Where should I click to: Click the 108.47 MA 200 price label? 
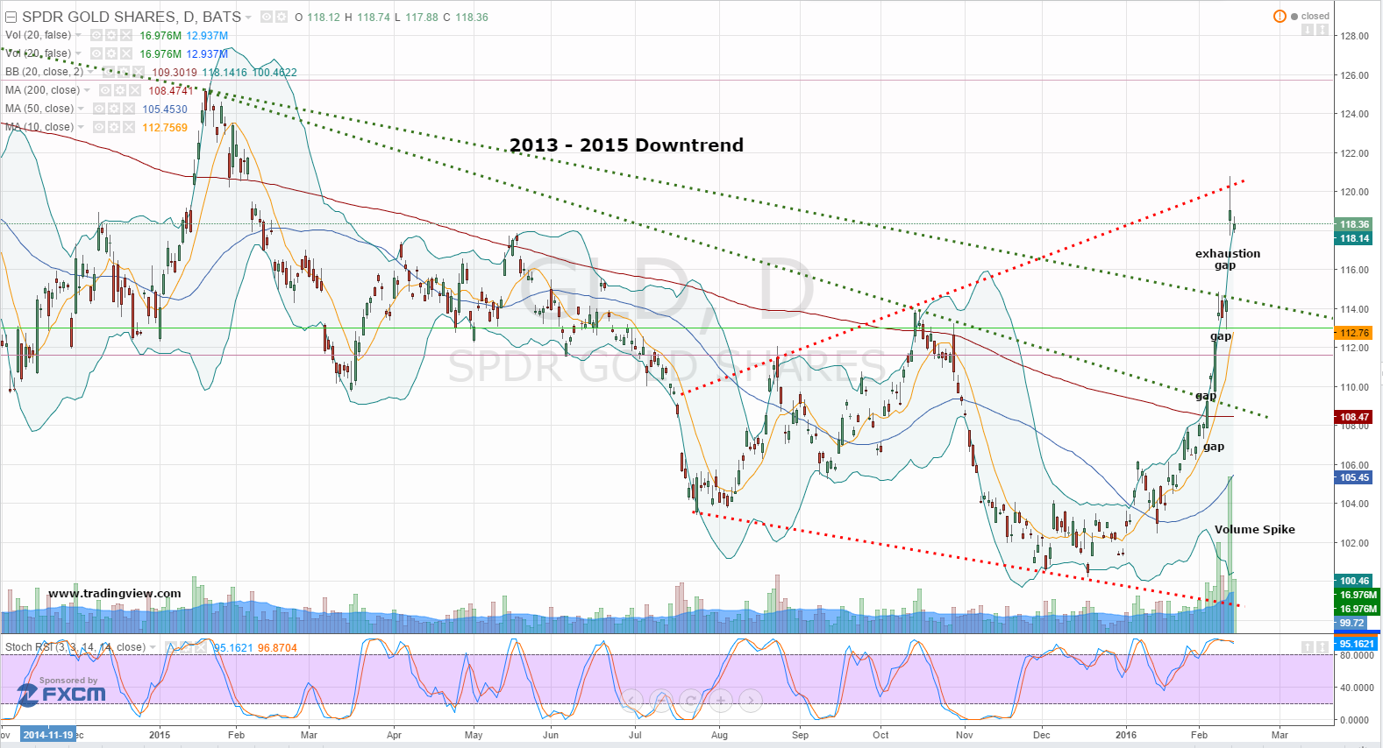coord(1355,417)
